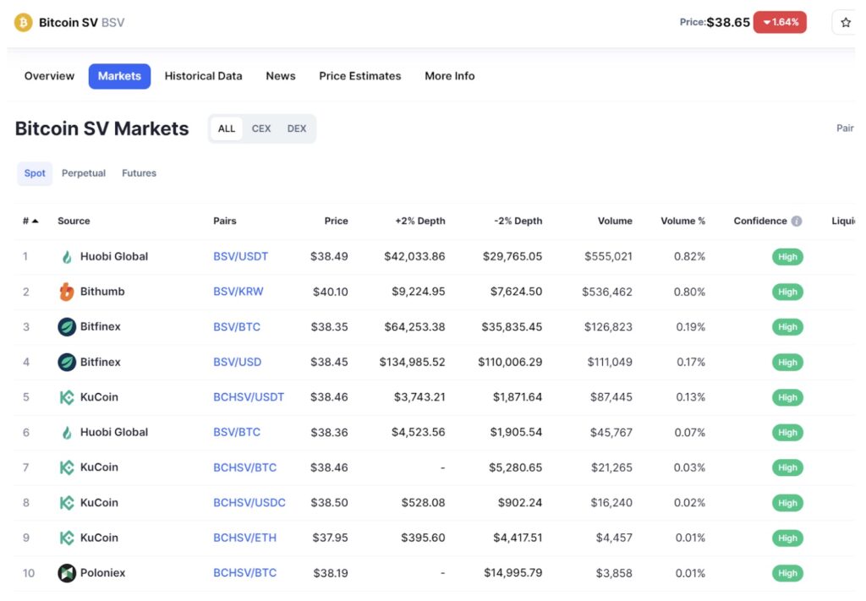Screen dimensions: 866x601
Task: Click KuCoin logo in row 7
Action: coord(67,467)
